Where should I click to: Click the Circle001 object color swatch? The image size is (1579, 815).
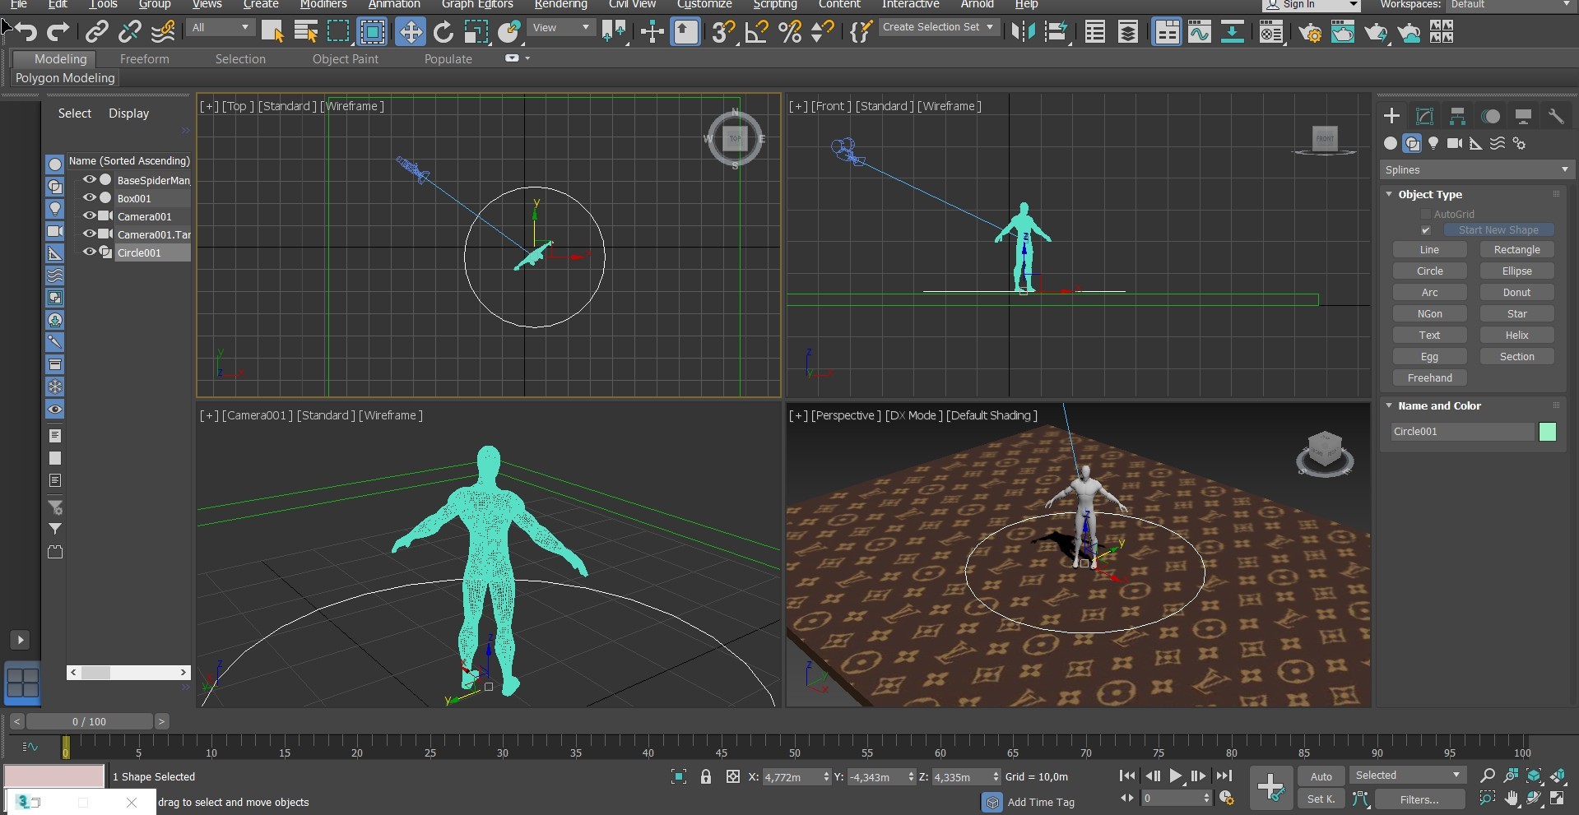click(1547, 432)
